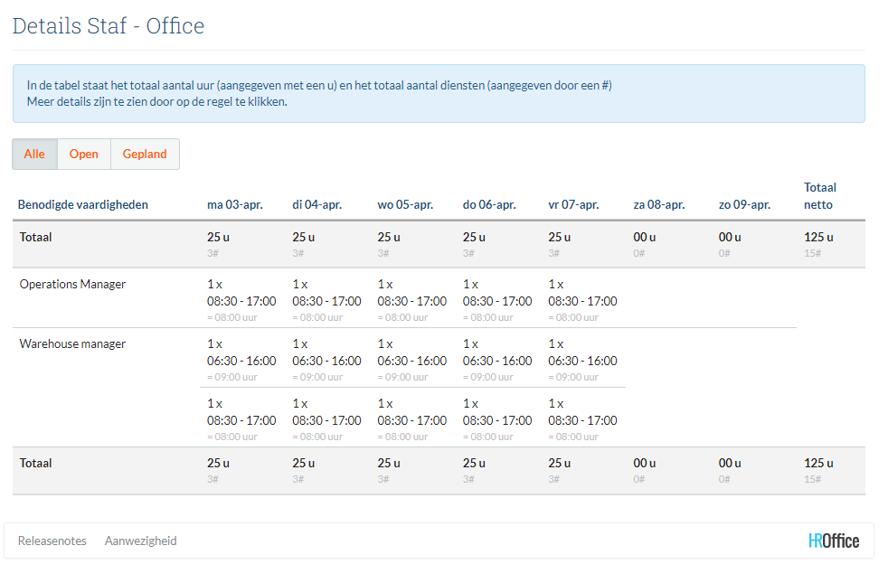The height and width of the screenshot is (583, 888).
Task: Show only Gepland shifts
Action: (145, 155)
